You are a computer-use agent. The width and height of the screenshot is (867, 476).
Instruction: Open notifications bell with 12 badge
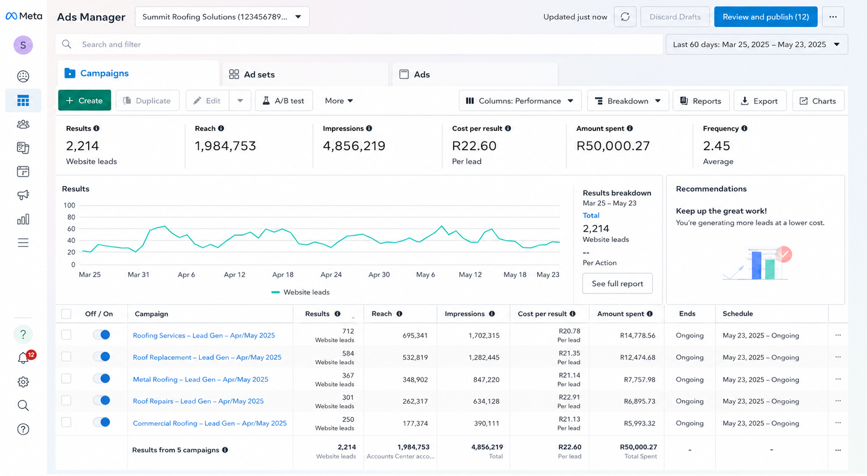click(x=24, y=358)
